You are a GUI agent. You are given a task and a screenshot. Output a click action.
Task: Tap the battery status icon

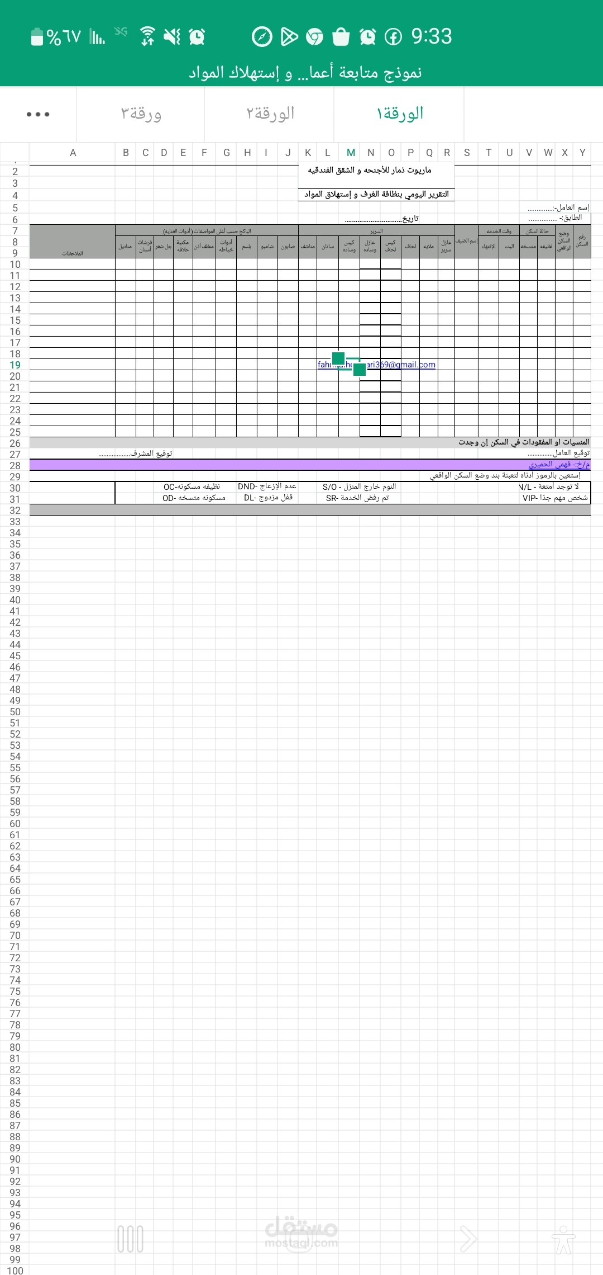coord(37,37)
